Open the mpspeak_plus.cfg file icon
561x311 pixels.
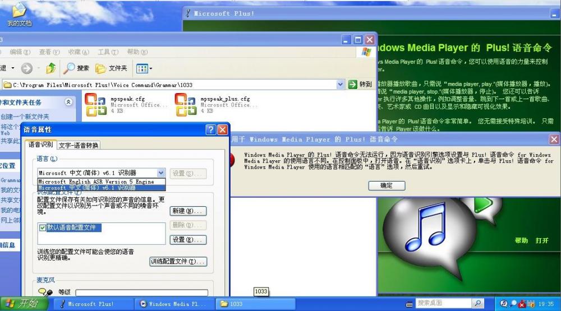(185, 104)
